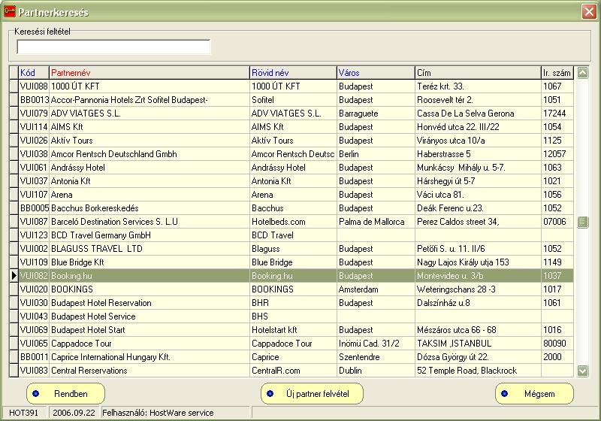Click scrollbar up arrow

(x=582, y=72)
